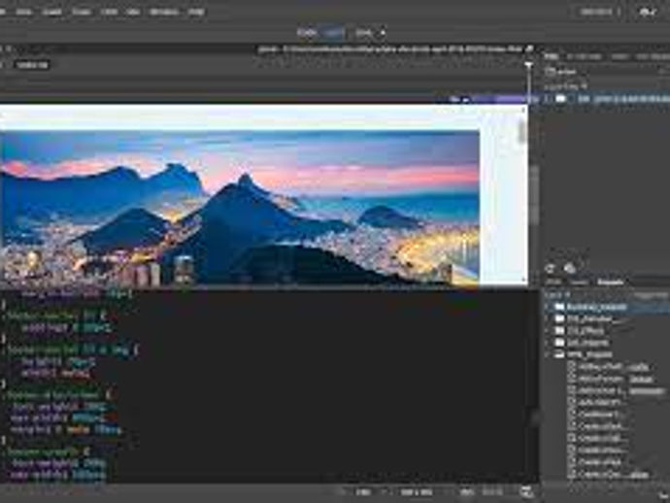Click the cloud icon beside the refresh icon
The image size is (670, 503).
[x=570, y=269]
